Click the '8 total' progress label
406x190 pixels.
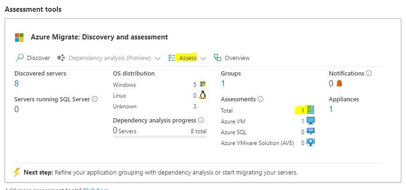pos(199,131)
